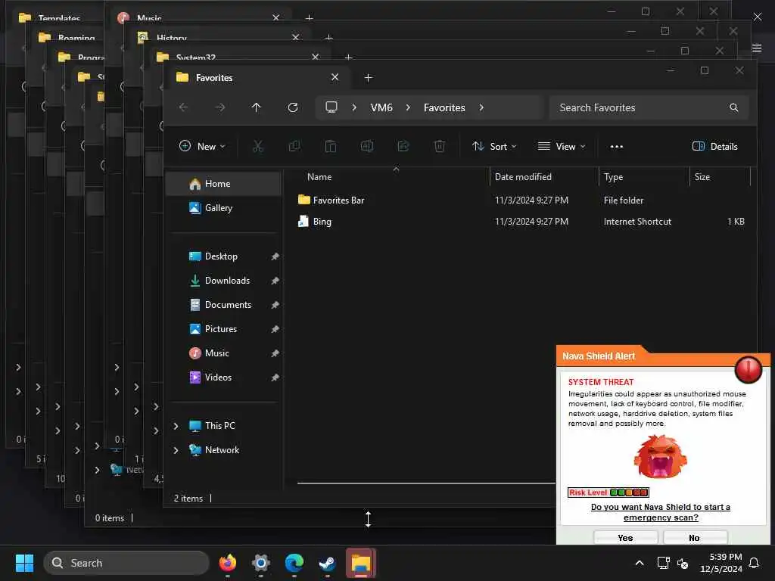This screenshot has height=581, width=775.
Task: Open the See more ellipsis menu
Action: (616, 146)
